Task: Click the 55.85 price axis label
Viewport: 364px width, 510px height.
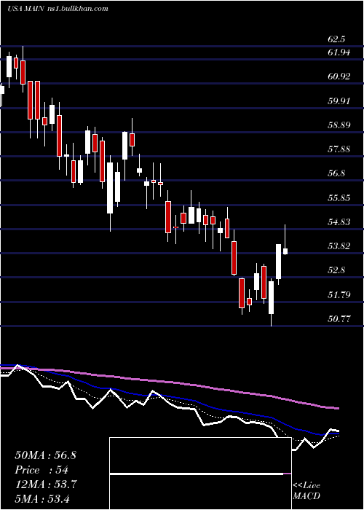Action: click(x=339, y=197)
